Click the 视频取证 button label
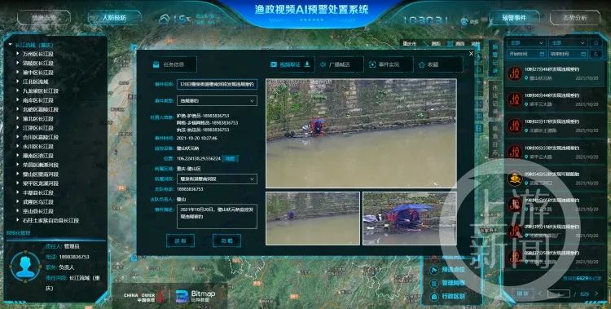Viewport: 611px width, 309px height. (289, 64)
